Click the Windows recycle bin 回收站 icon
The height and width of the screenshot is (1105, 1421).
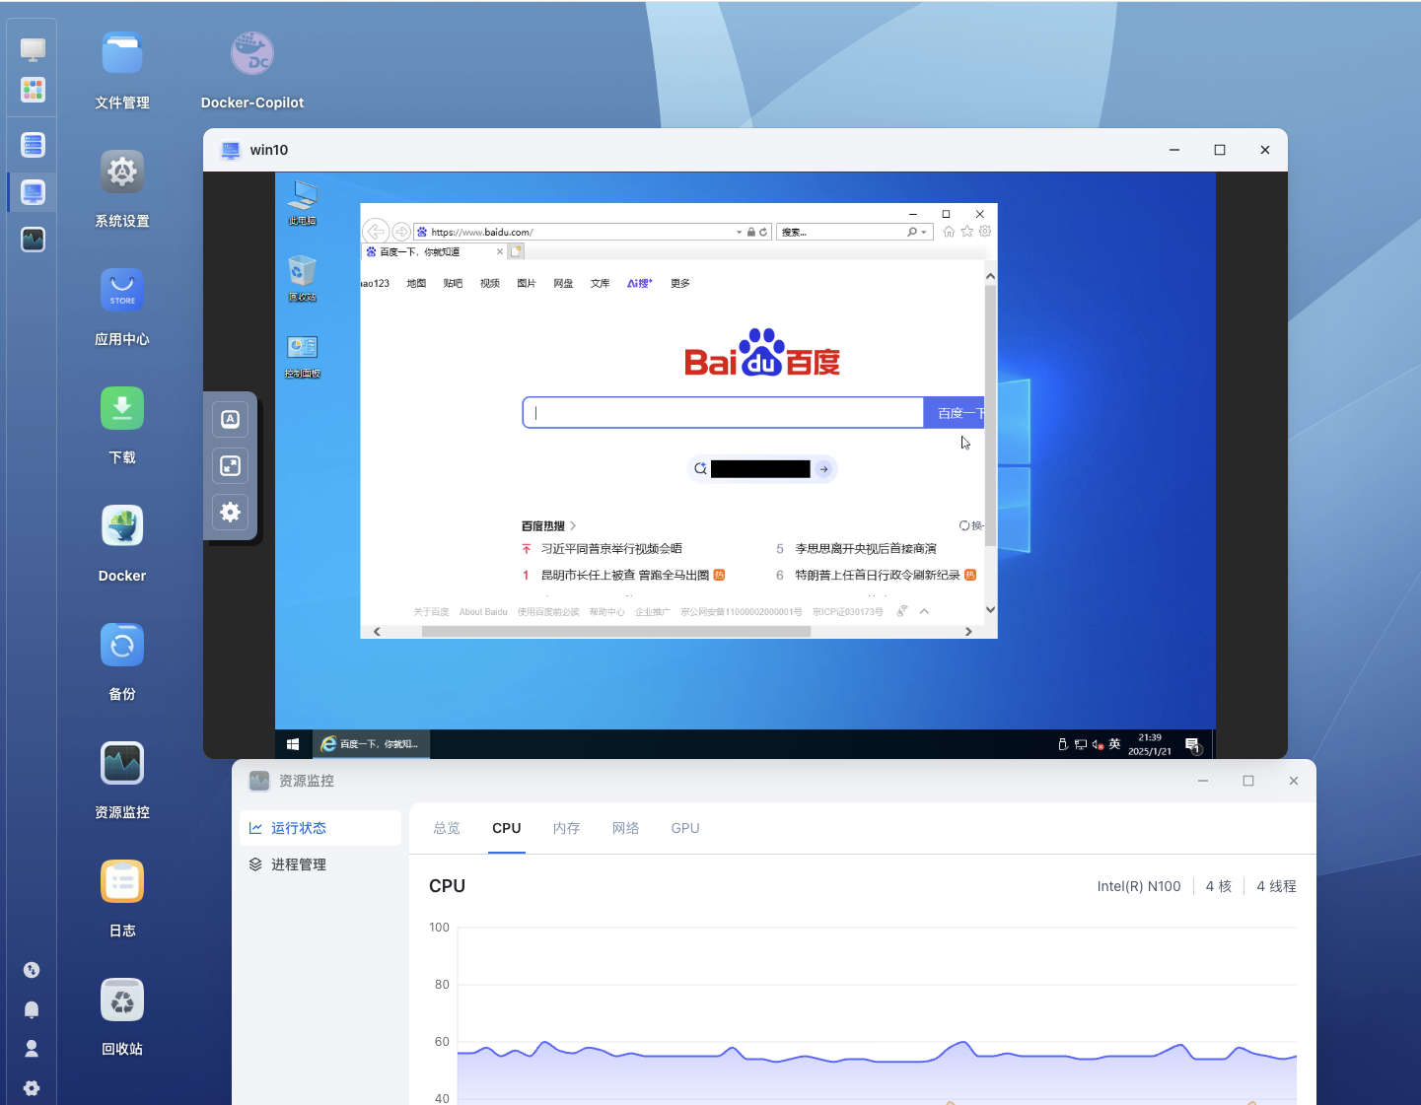click(302, 279)
